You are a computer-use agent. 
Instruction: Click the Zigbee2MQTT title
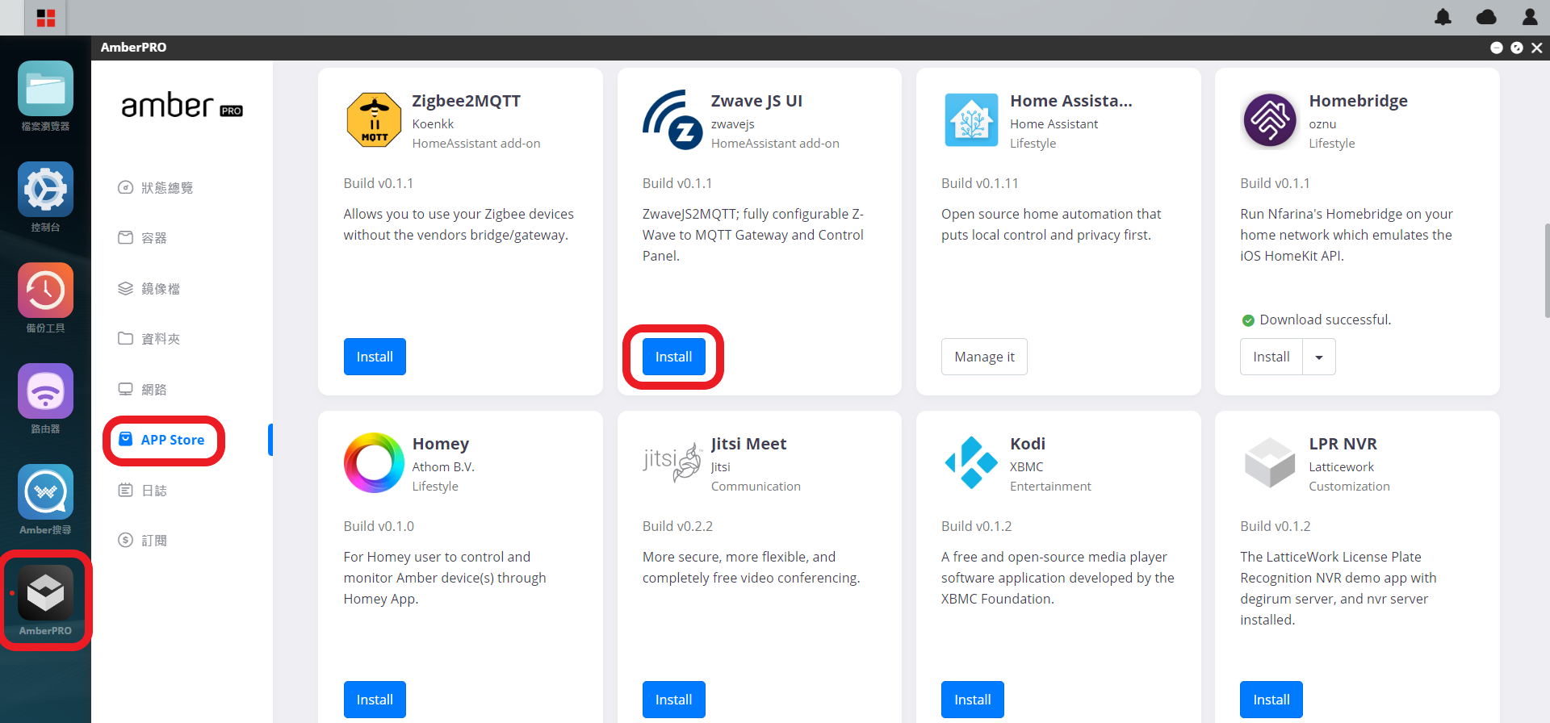tap(466, 101)
